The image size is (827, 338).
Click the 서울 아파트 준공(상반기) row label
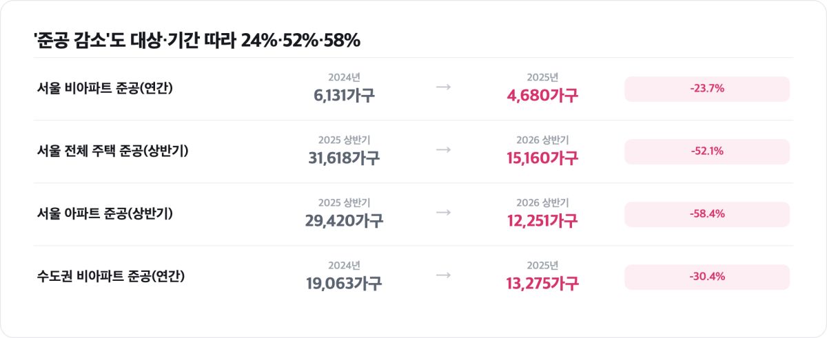[105, 214]
